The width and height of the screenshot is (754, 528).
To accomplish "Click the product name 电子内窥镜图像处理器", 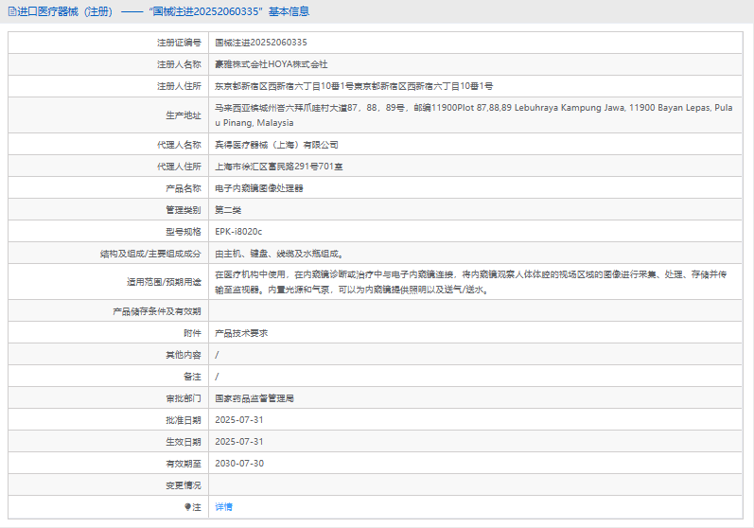I will coord(259,188).
